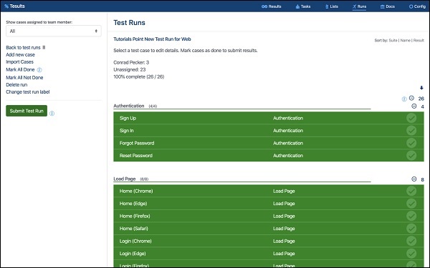Viewport: 430px width, 268px height.
Task: Toggle the done checkmark for Home (Edge)
Action: (x=411, y=204)
